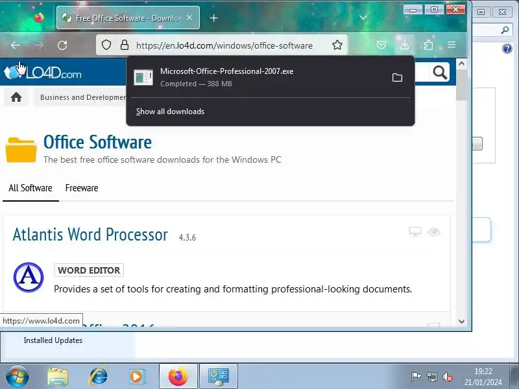Image resolution: width=519 pixels, height=389 pixels.
Task: Open the Atlantis Word Processor title link
Action: (x=90, y=234)
